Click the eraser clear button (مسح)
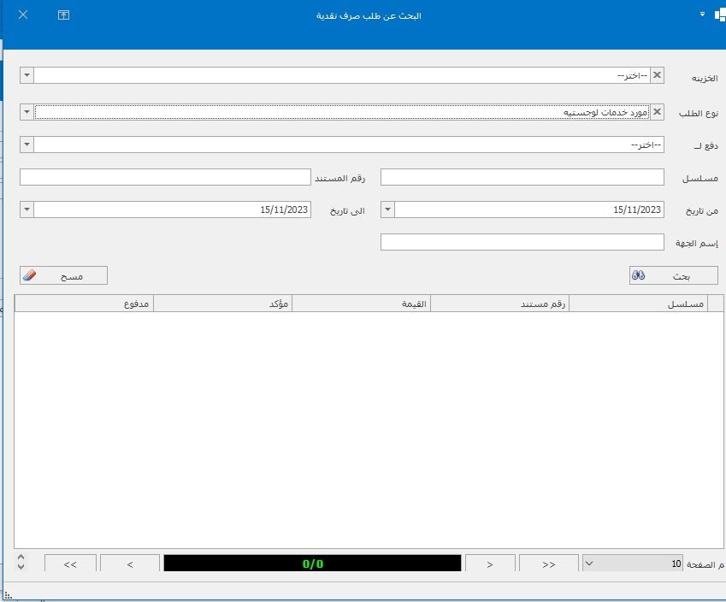The width and height of the screenshot is (726, 602). 63,275
